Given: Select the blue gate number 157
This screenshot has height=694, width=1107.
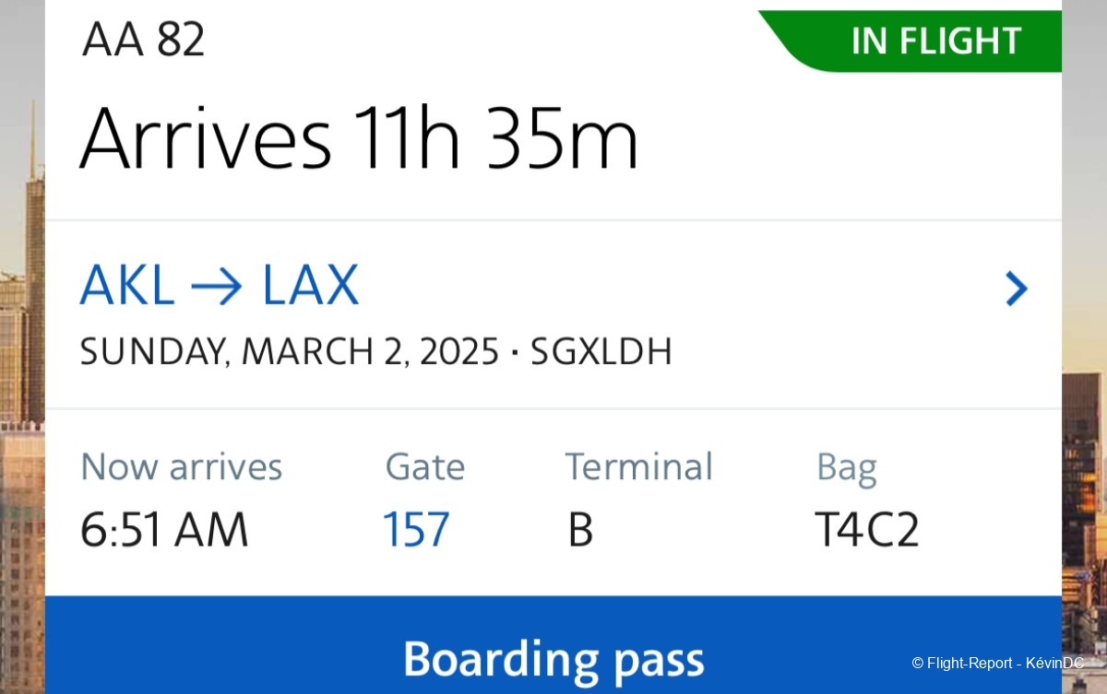Looking at the screenshot, I should [416, 530].
